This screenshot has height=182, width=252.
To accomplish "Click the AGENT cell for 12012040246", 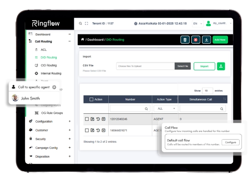I will [x=158, y=119].
